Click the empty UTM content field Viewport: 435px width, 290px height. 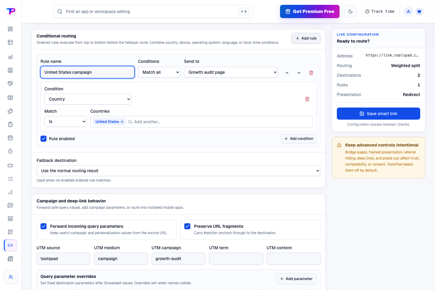294,259
